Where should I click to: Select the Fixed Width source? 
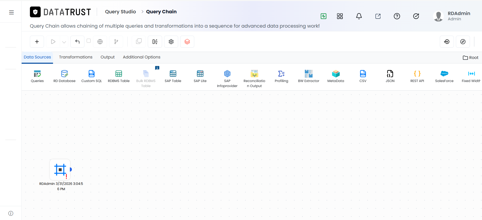pyautogui.click(x=471, y=77)
